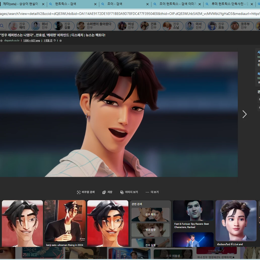Select the 진우 스님 suggestion chip
Image resolution: width=260 pixels, height=260 pixels.
pyautogui.click(x=173, y=26)
